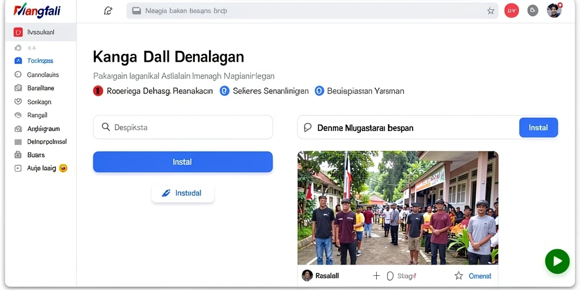Click the blue Sekeres Senanlinigen badge icon
The image size is (580, 290).
click(224, 91)
